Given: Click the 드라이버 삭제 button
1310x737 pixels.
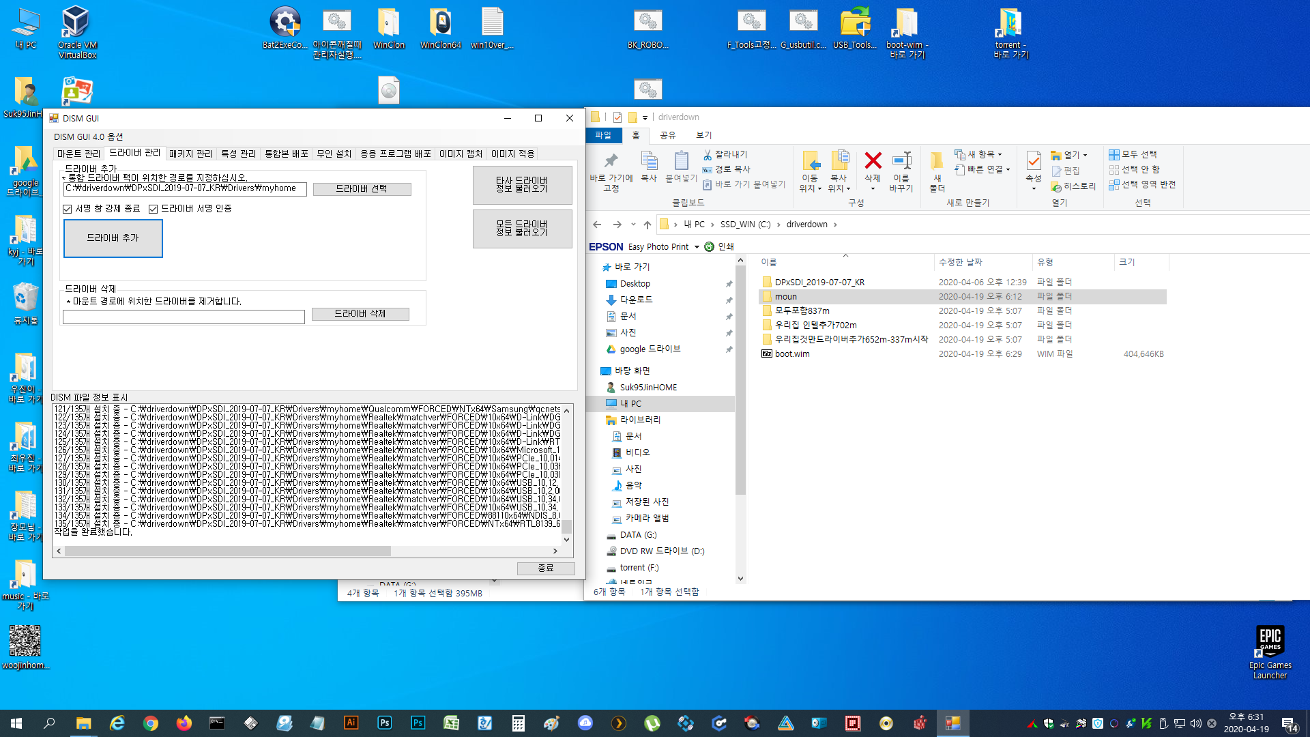Looking at the screenshot, I should pyautogui.click(x=360, y=314).
